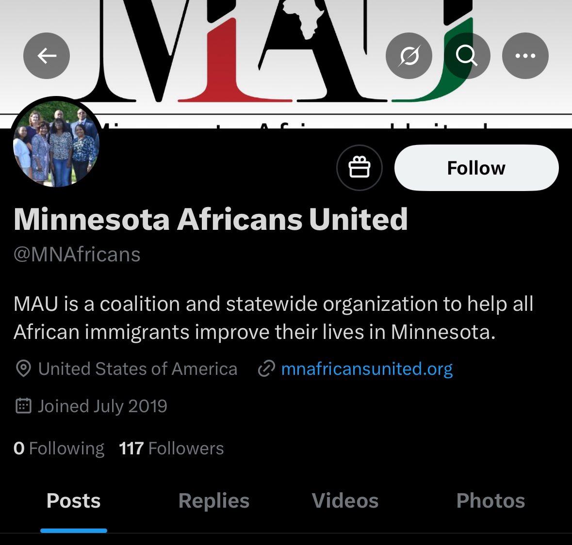Select the @MNAfricans handle text

77,254
